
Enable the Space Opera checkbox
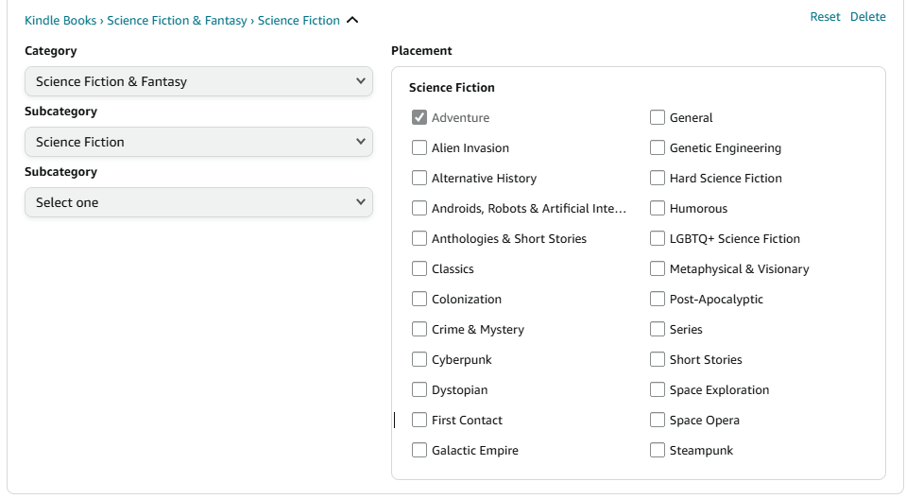point(658,421)
